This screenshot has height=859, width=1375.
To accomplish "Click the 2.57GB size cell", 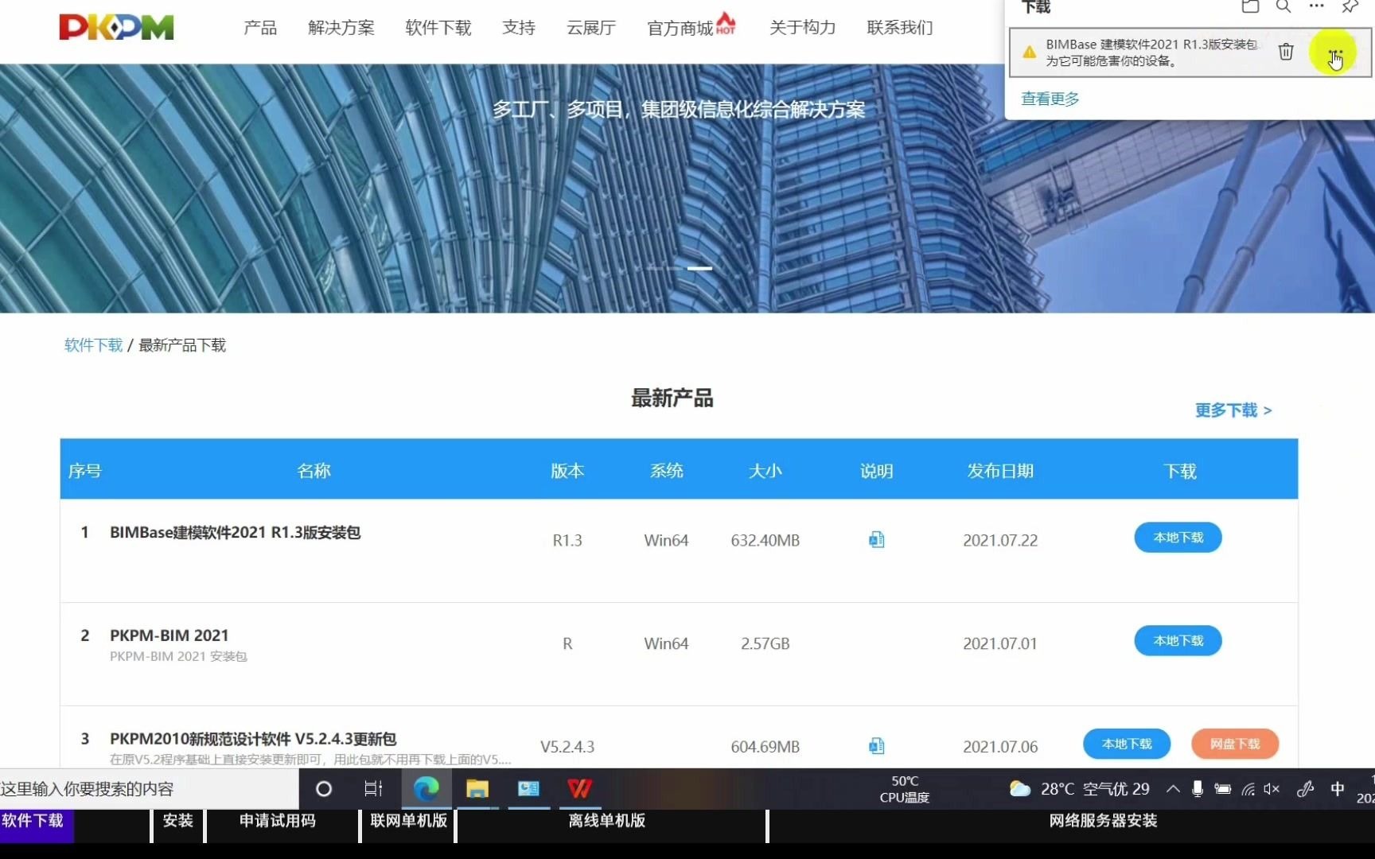I will [765, 644].
